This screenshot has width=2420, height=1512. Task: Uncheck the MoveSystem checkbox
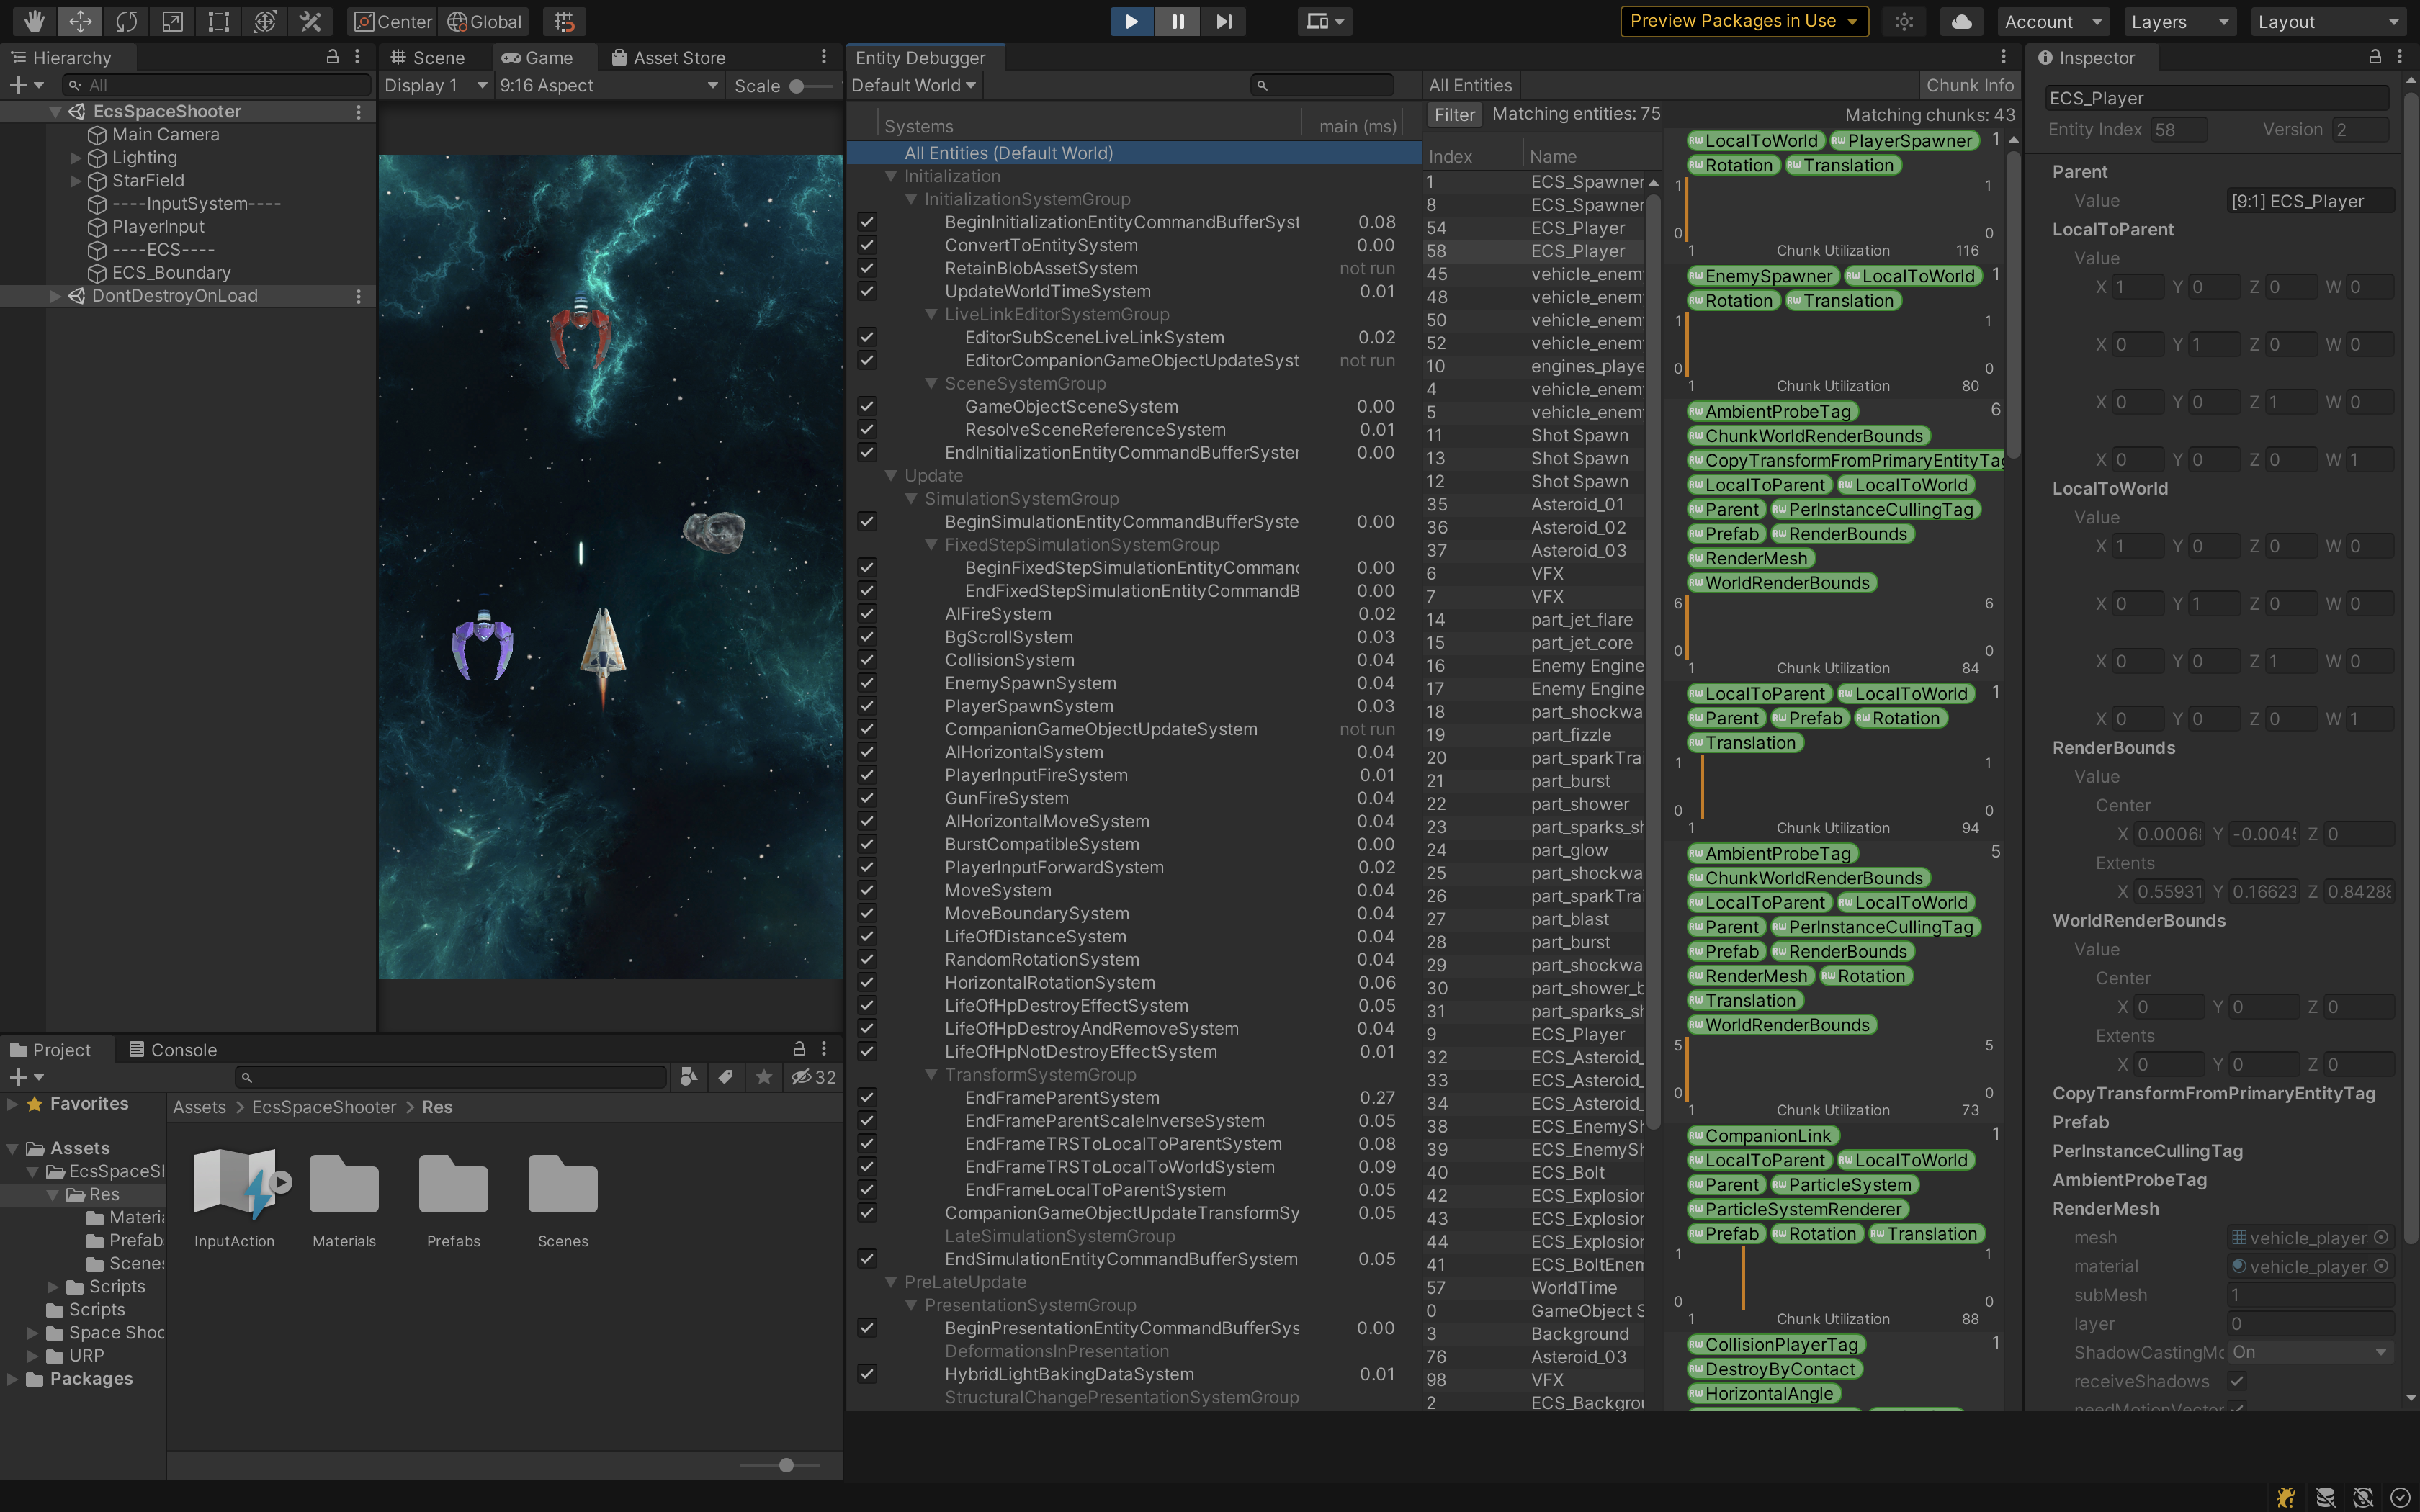click(867, 890)
